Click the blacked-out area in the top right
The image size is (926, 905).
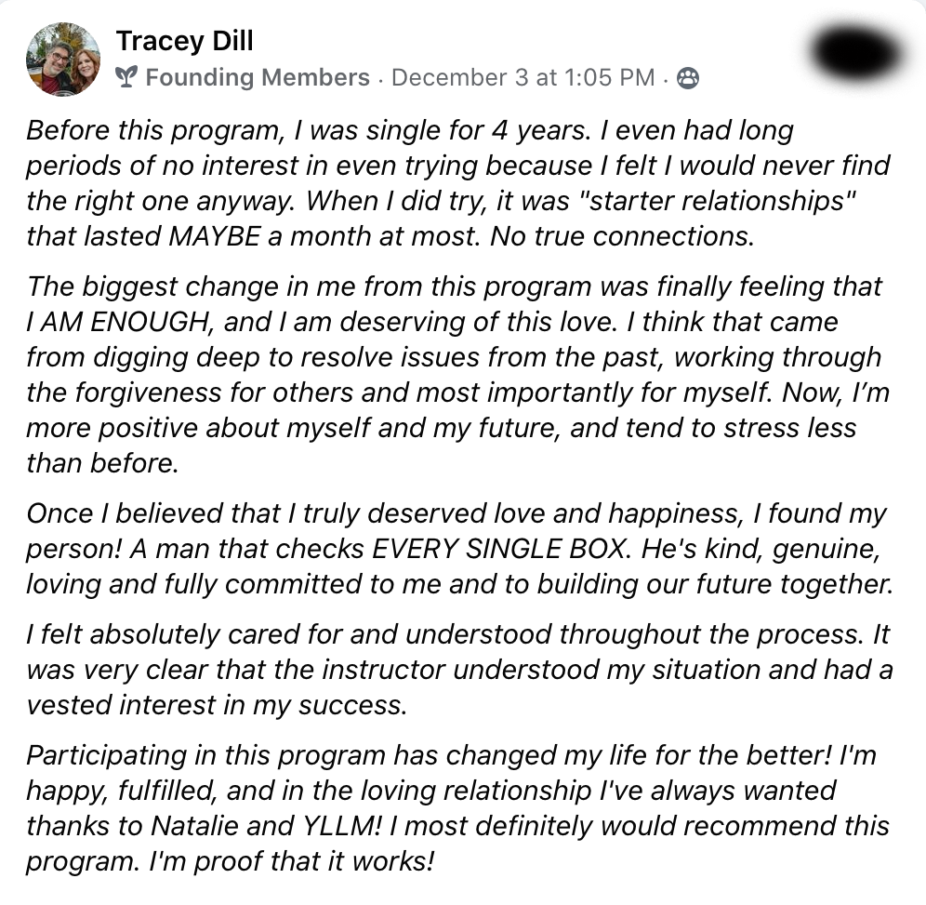(x=855, y=52)
